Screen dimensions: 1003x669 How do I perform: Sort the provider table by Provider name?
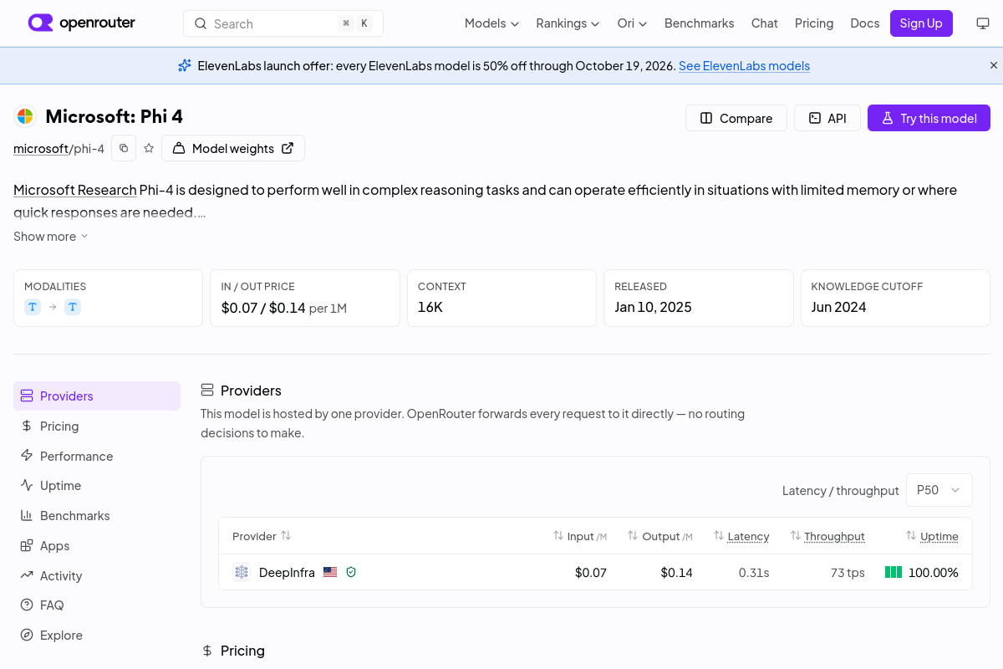pos(262,536)
